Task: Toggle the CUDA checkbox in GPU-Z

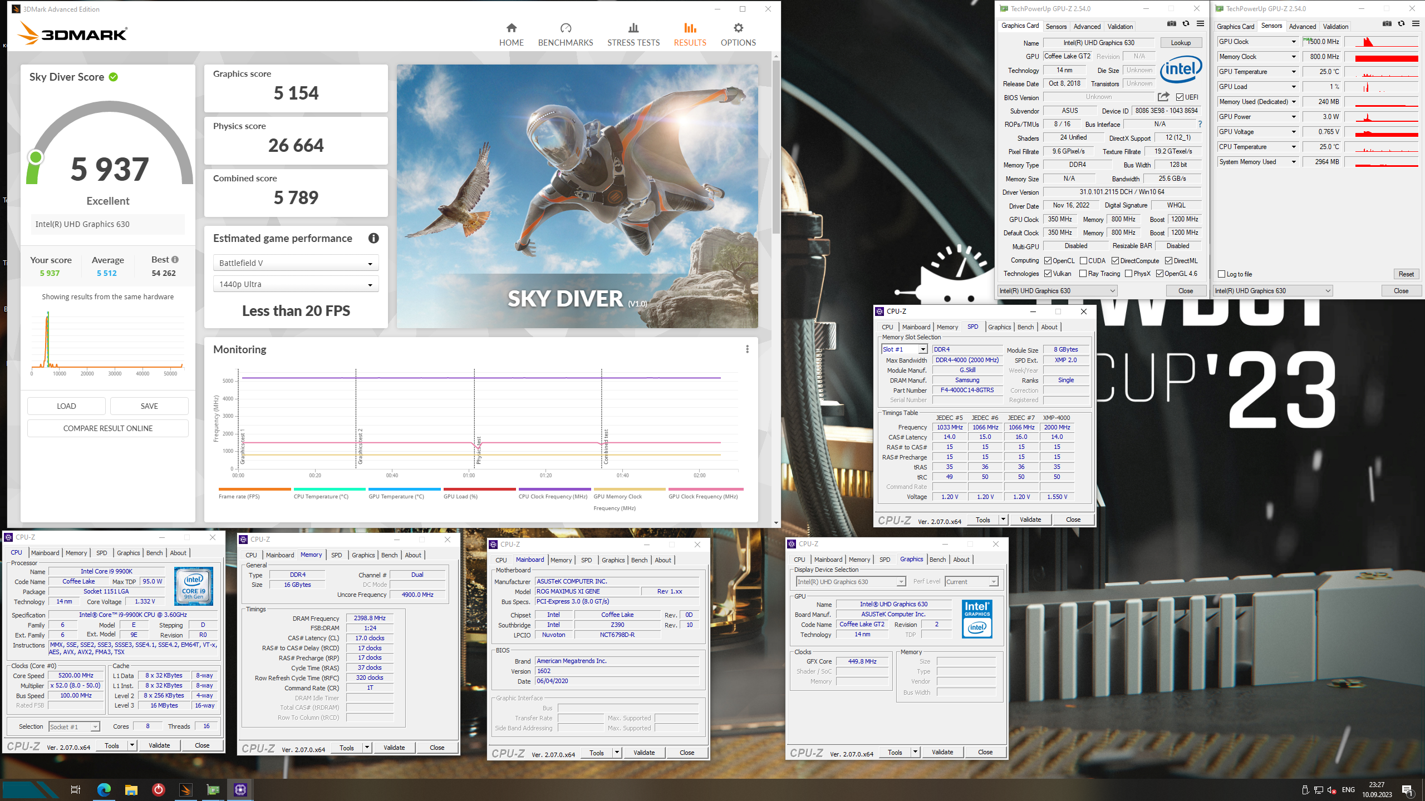Action: click(1083, 261)
